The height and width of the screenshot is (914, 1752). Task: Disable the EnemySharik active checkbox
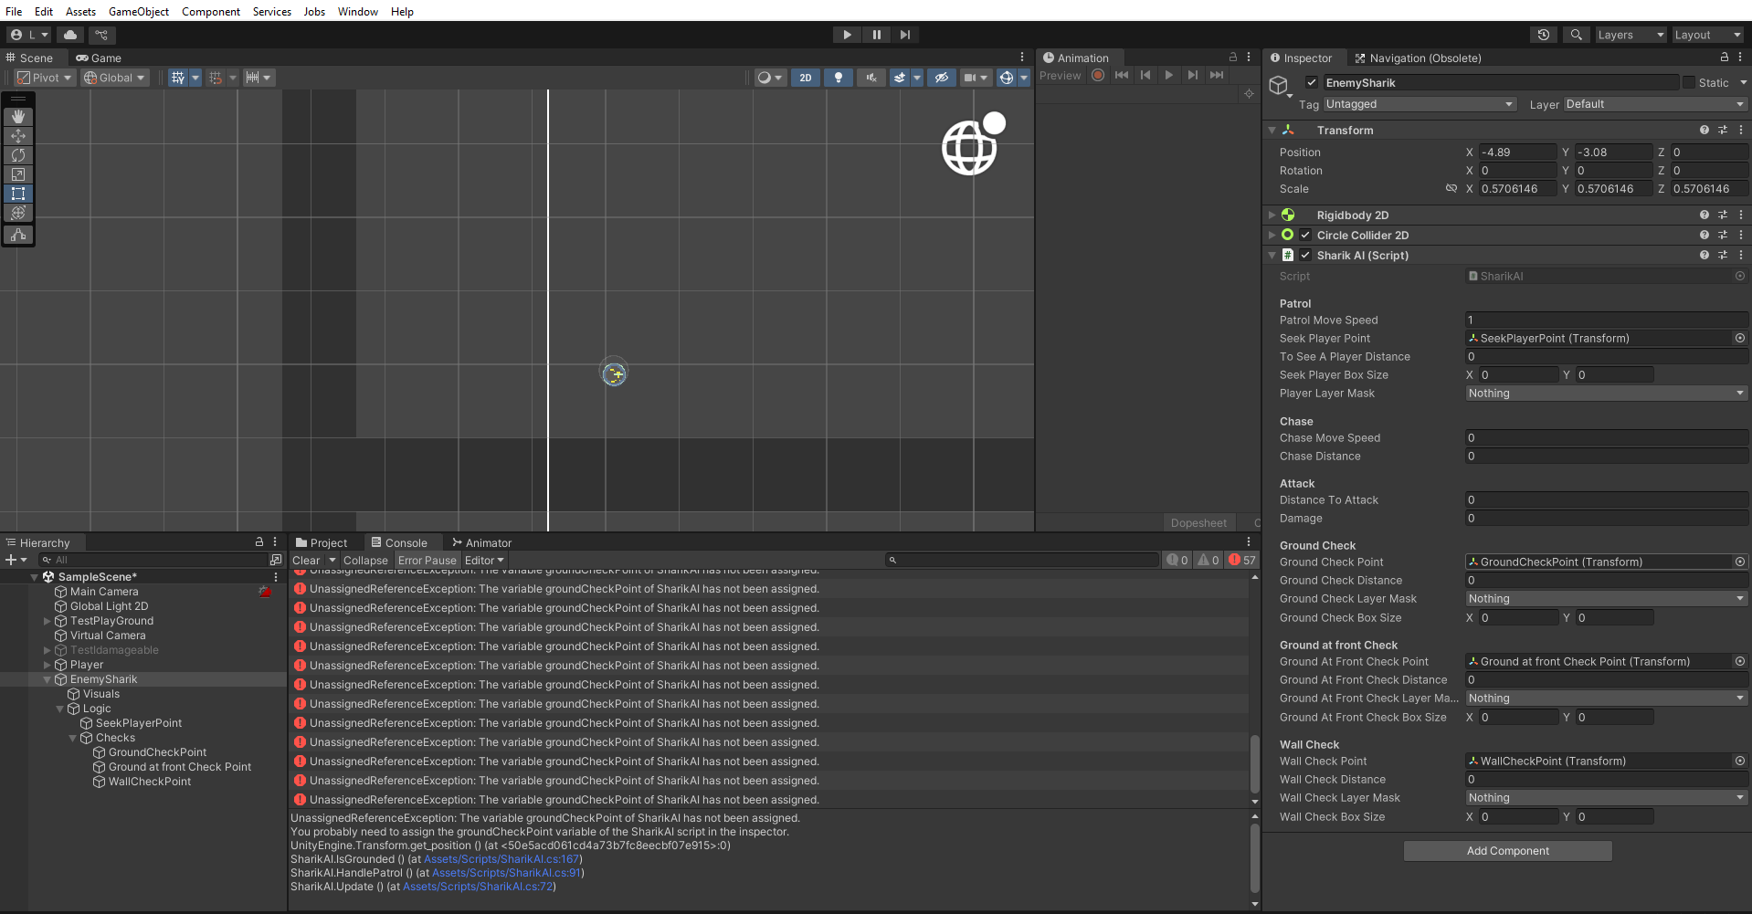(x=1311, y=82)
